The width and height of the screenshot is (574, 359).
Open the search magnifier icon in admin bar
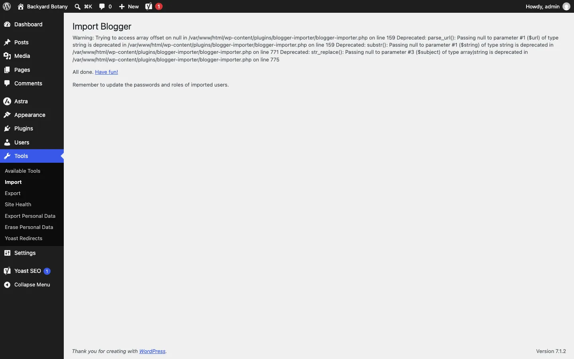tap(78, 6)
